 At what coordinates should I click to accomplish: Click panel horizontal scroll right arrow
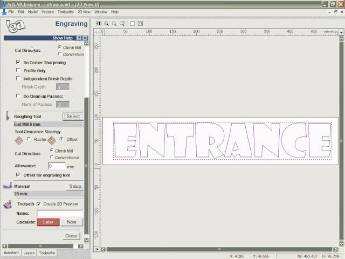80,246
